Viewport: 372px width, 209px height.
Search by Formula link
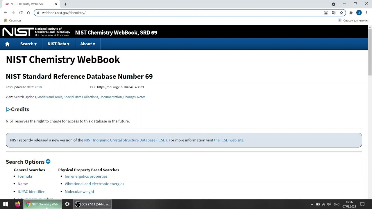pyautogui.click(x=25, y=176)
